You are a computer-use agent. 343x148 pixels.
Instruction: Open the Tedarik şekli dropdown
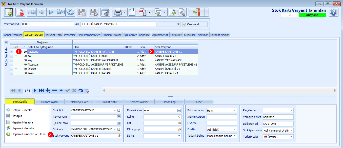pyautogui.click(x=291, y=137)
